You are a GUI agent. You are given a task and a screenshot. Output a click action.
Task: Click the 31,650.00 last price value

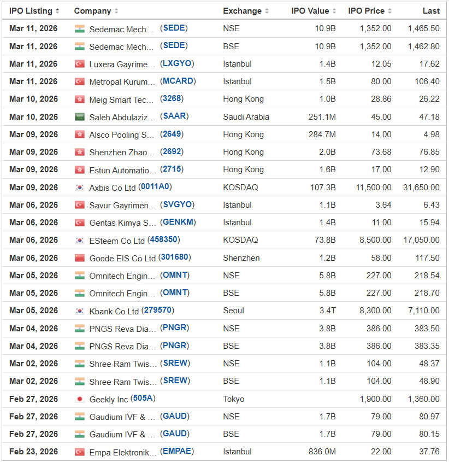tap(421, 188)
